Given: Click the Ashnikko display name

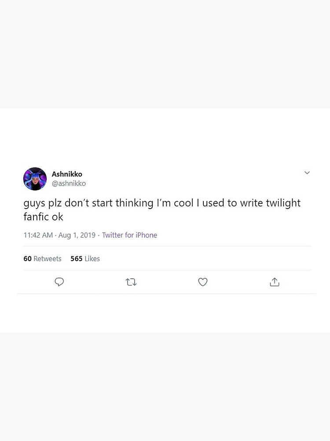Looking at the screenshot, I should coord(67,174).
